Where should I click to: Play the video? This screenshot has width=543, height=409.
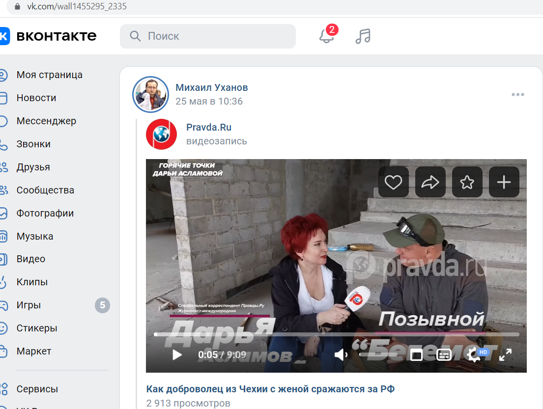click(x=177, y=354)
